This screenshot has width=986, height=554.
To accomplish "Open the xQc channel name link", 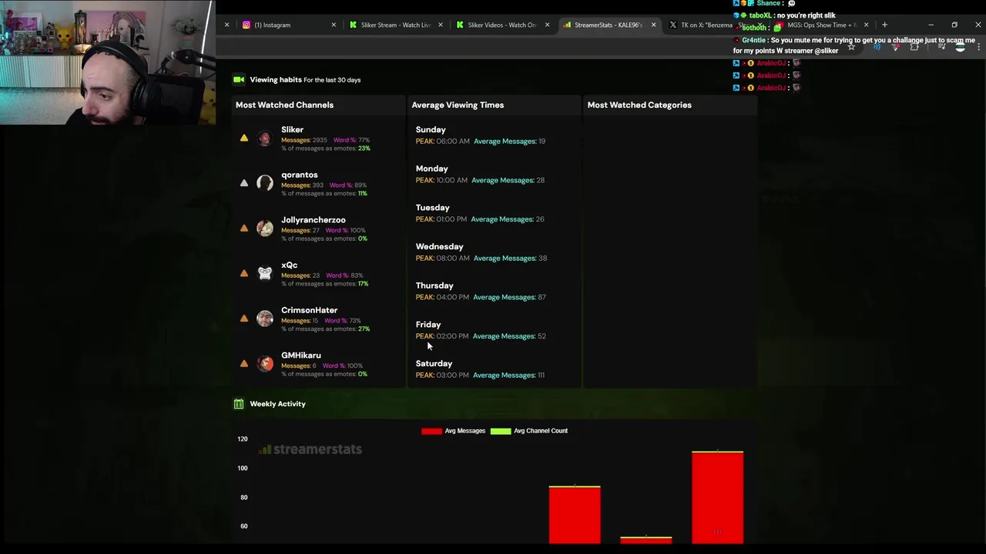I will 289,265.
